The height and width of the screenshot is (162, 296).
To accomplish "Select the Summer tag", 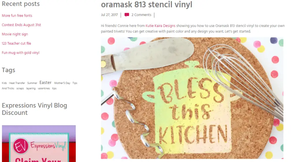I will pyautogui.click(x=32, y=83).
